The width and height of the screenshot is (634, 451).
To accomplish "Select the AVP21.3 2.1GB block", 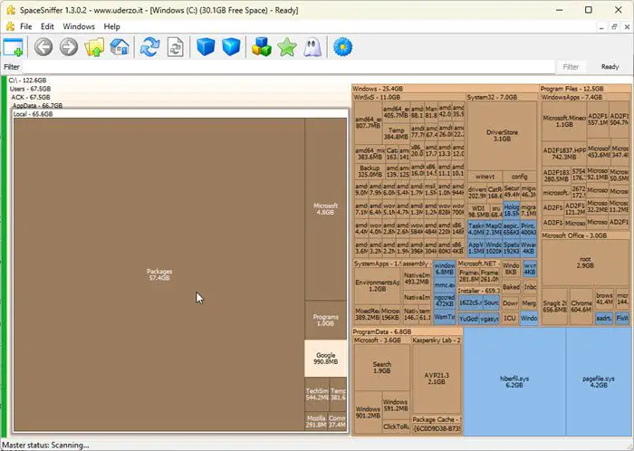I will [x=437, y=379].
